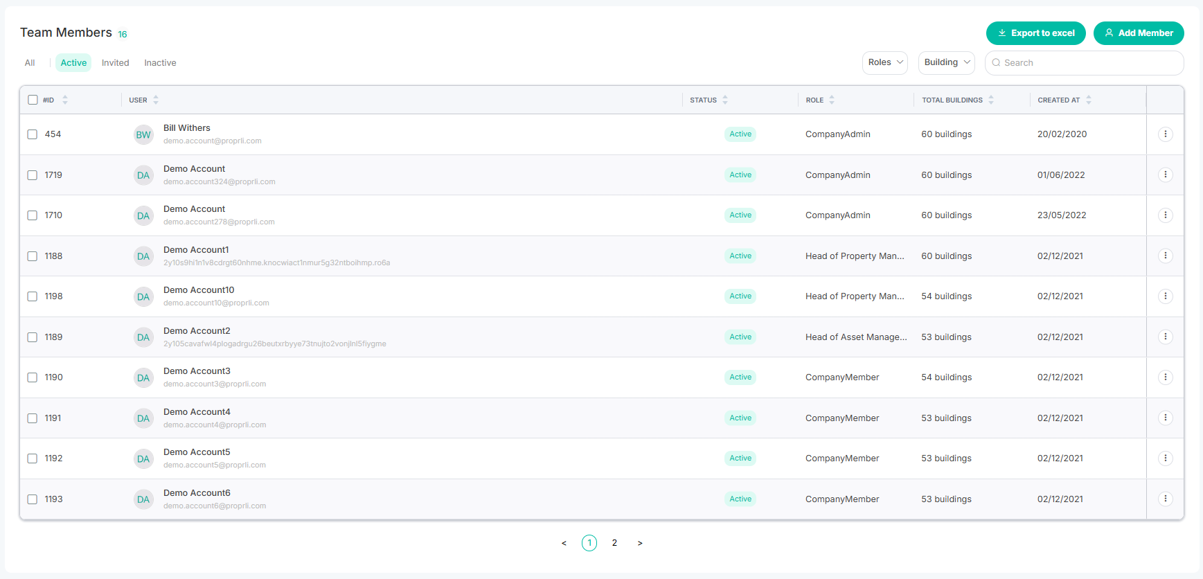Click the DA avatar for Demo Account6
This screenshot has height=579, width=1203.
[x=143, y=499]
